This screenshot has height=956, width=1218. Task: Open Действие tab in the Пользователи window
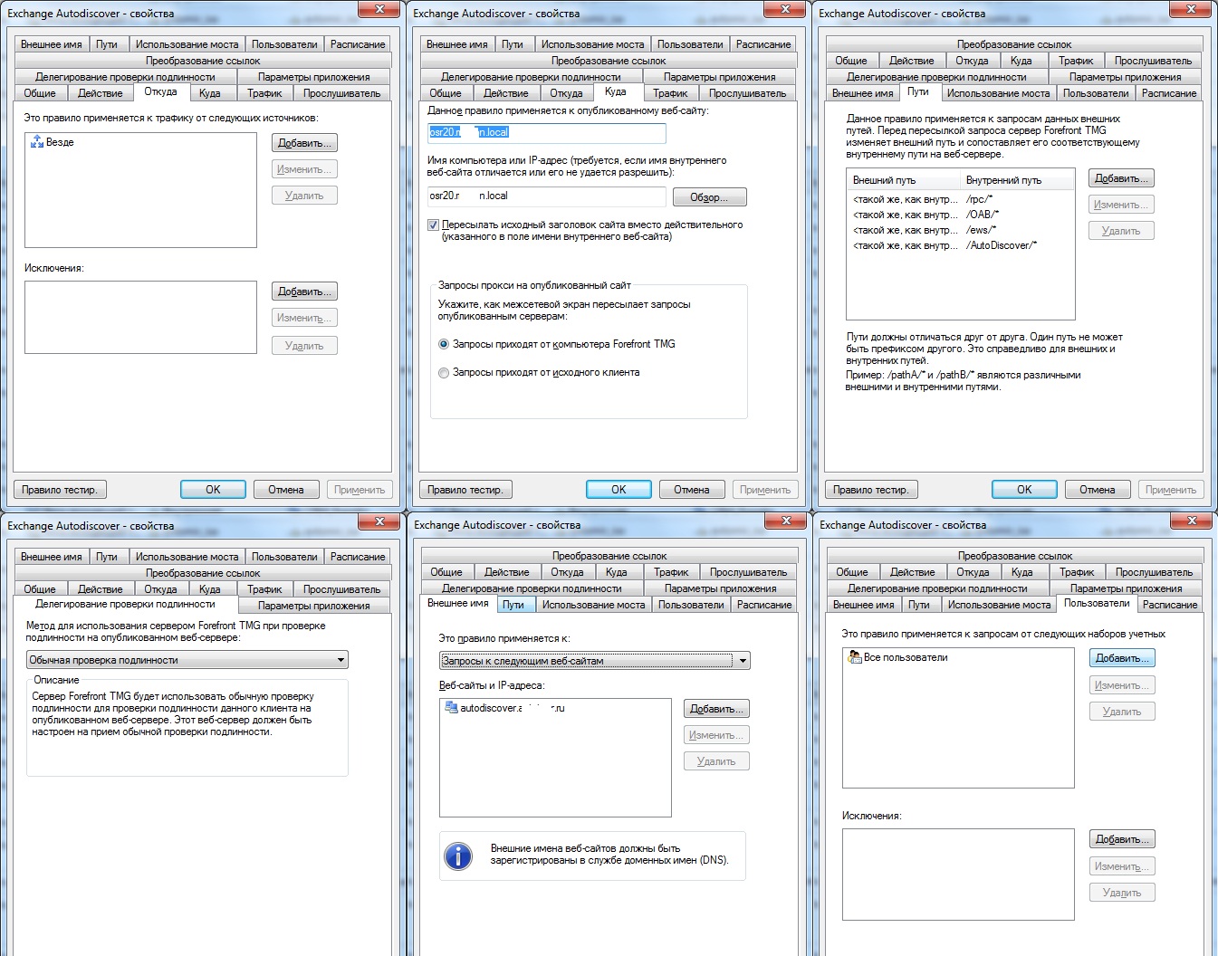[x=912, y=572]
